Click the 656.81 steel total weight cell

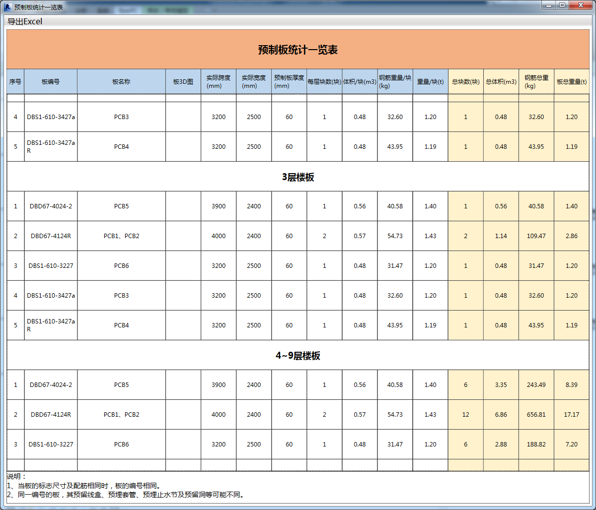click(x=536, y=415)
